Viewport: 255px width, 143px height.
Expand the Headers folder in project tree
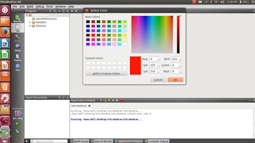pyautogui.click(x=30, y=22)
